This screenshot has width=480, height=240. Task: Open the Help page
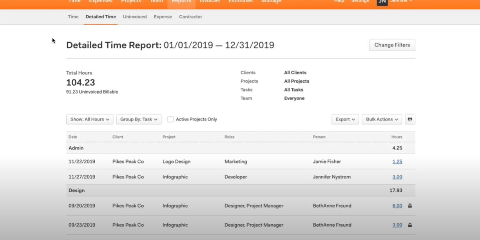pos(339,2)
